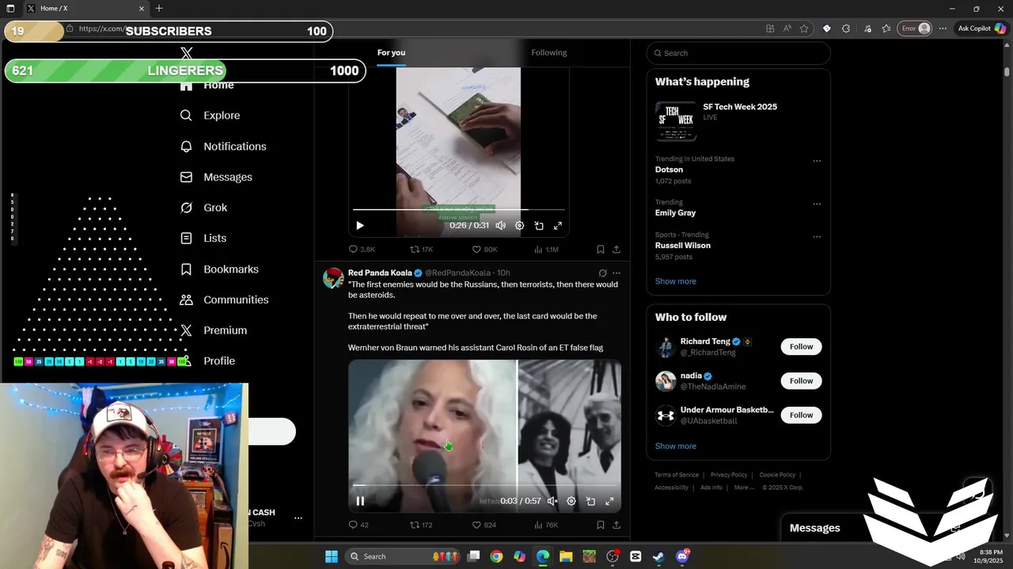Toggle picture-in-picture on top video

[x=539, y=225]
